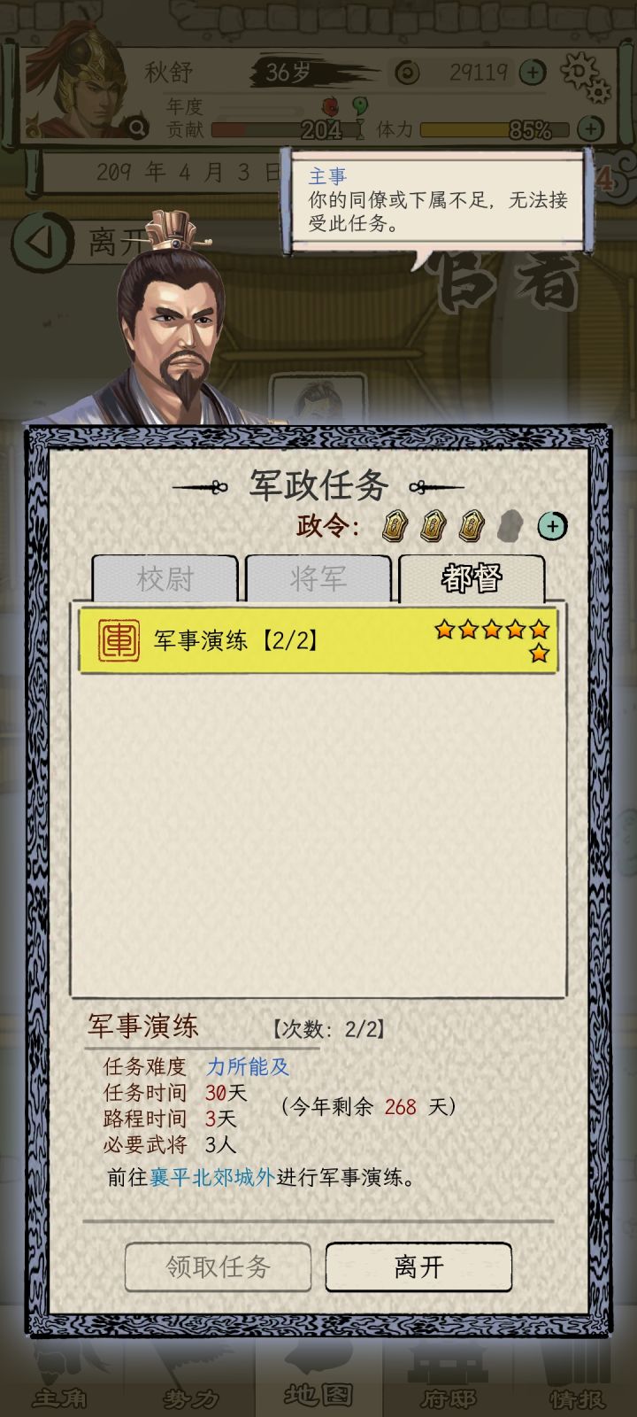Open the 襄平北郊城外 location link
Screen dimensions: 637x1417
[212, 1177]
